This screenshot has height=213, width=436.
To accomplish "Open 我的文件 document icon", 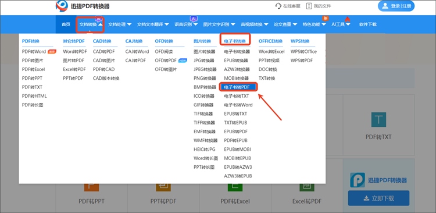I will (x=309, y=6).
